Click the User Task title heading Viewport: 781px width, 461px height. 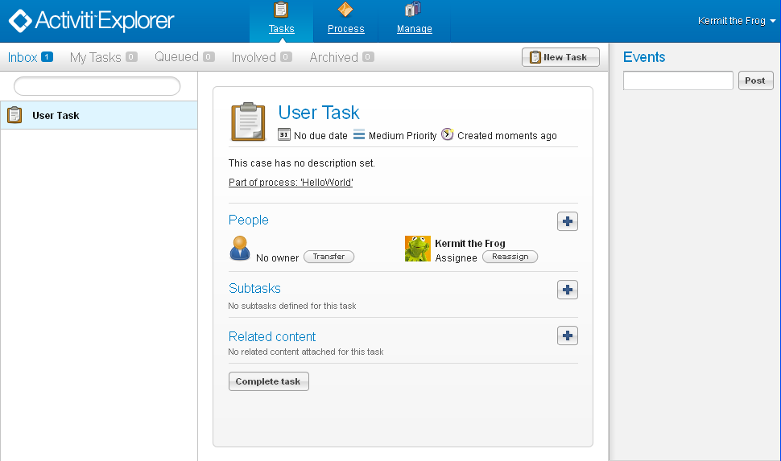point(319,113)
